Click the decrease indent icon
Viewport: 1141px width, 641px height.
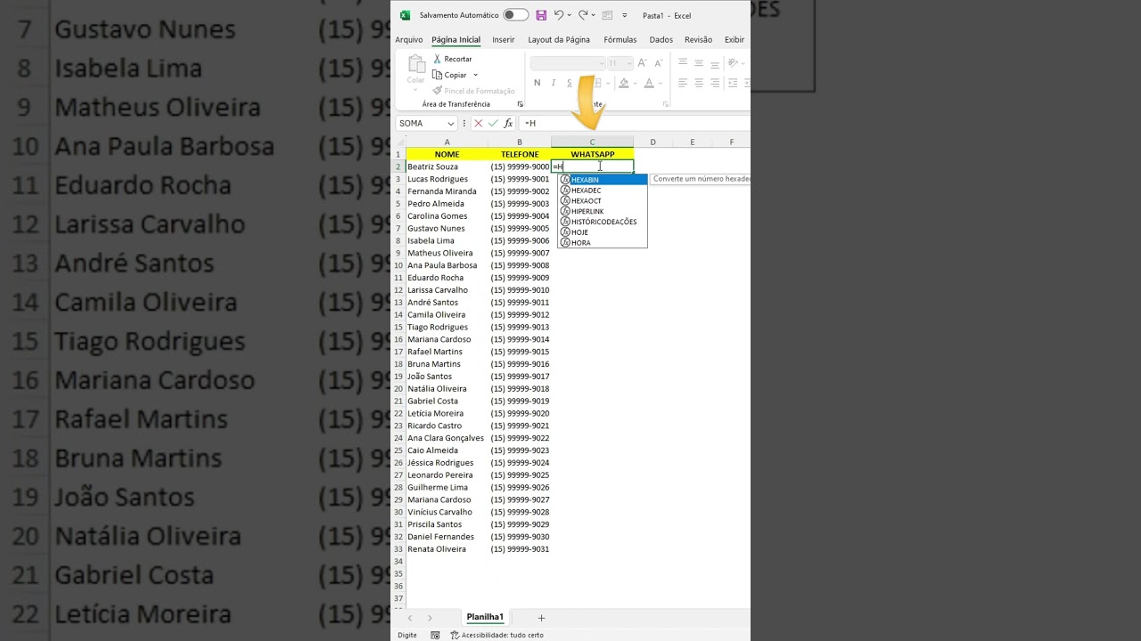tap(734, 83)
